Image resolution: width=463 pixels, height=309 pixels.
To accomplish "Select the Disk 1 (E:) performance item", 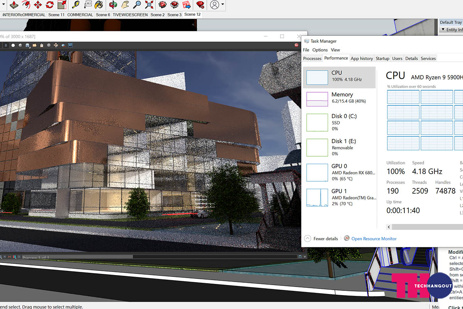I will pyautogui.click(x=339, y=147).
